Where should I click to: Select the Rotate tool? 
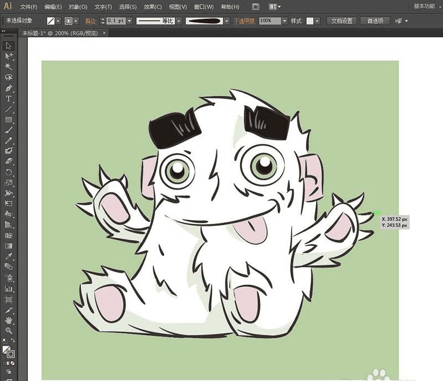coord(8,172)
